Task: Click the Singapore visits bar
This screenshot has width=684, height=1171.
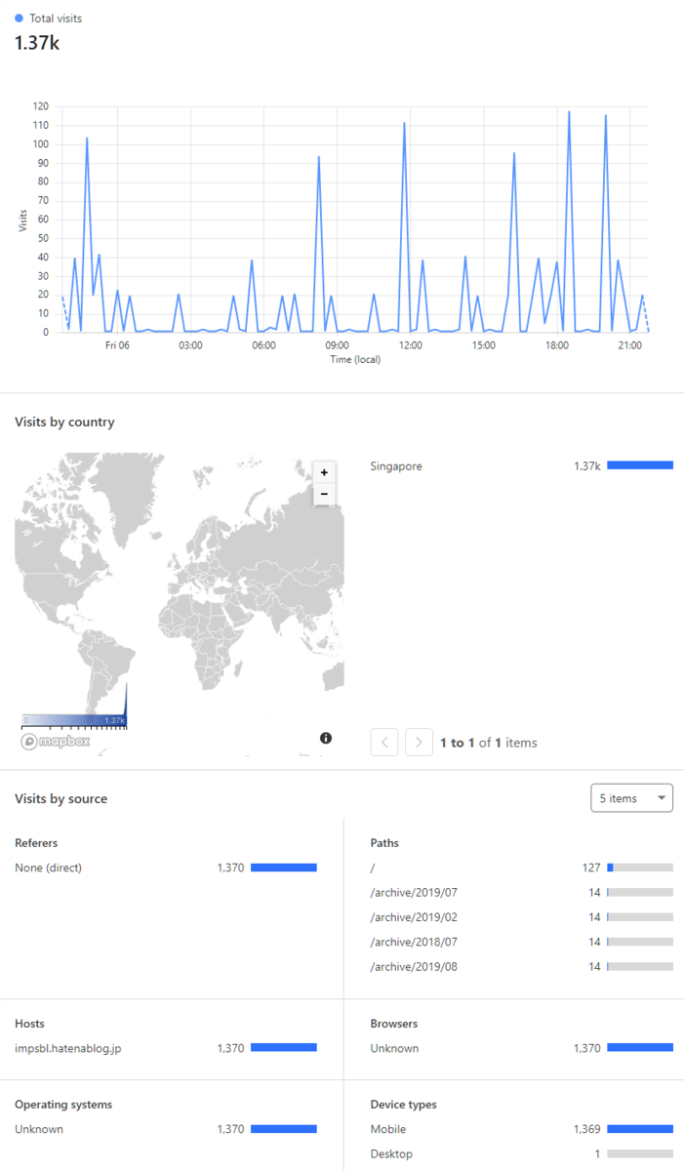Action: click(640, 466)
